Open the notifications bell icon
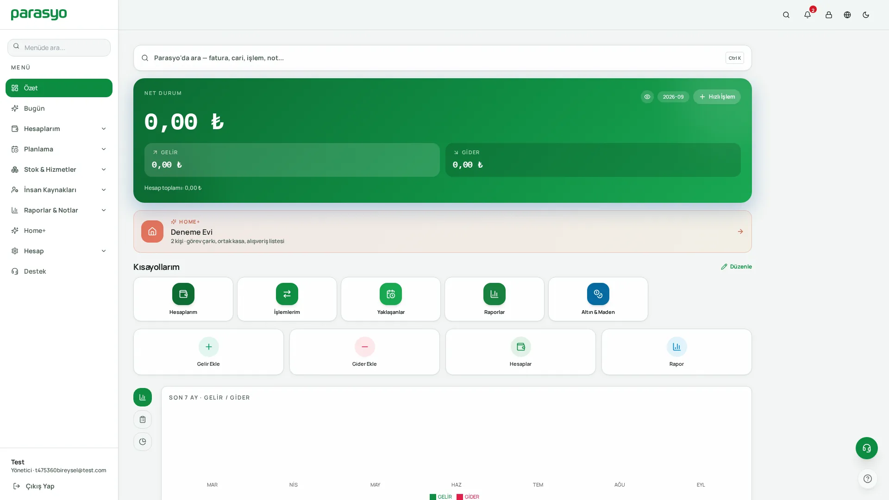Image resolution: width=889 pixels, height=500 pixels. coord(807,15)
